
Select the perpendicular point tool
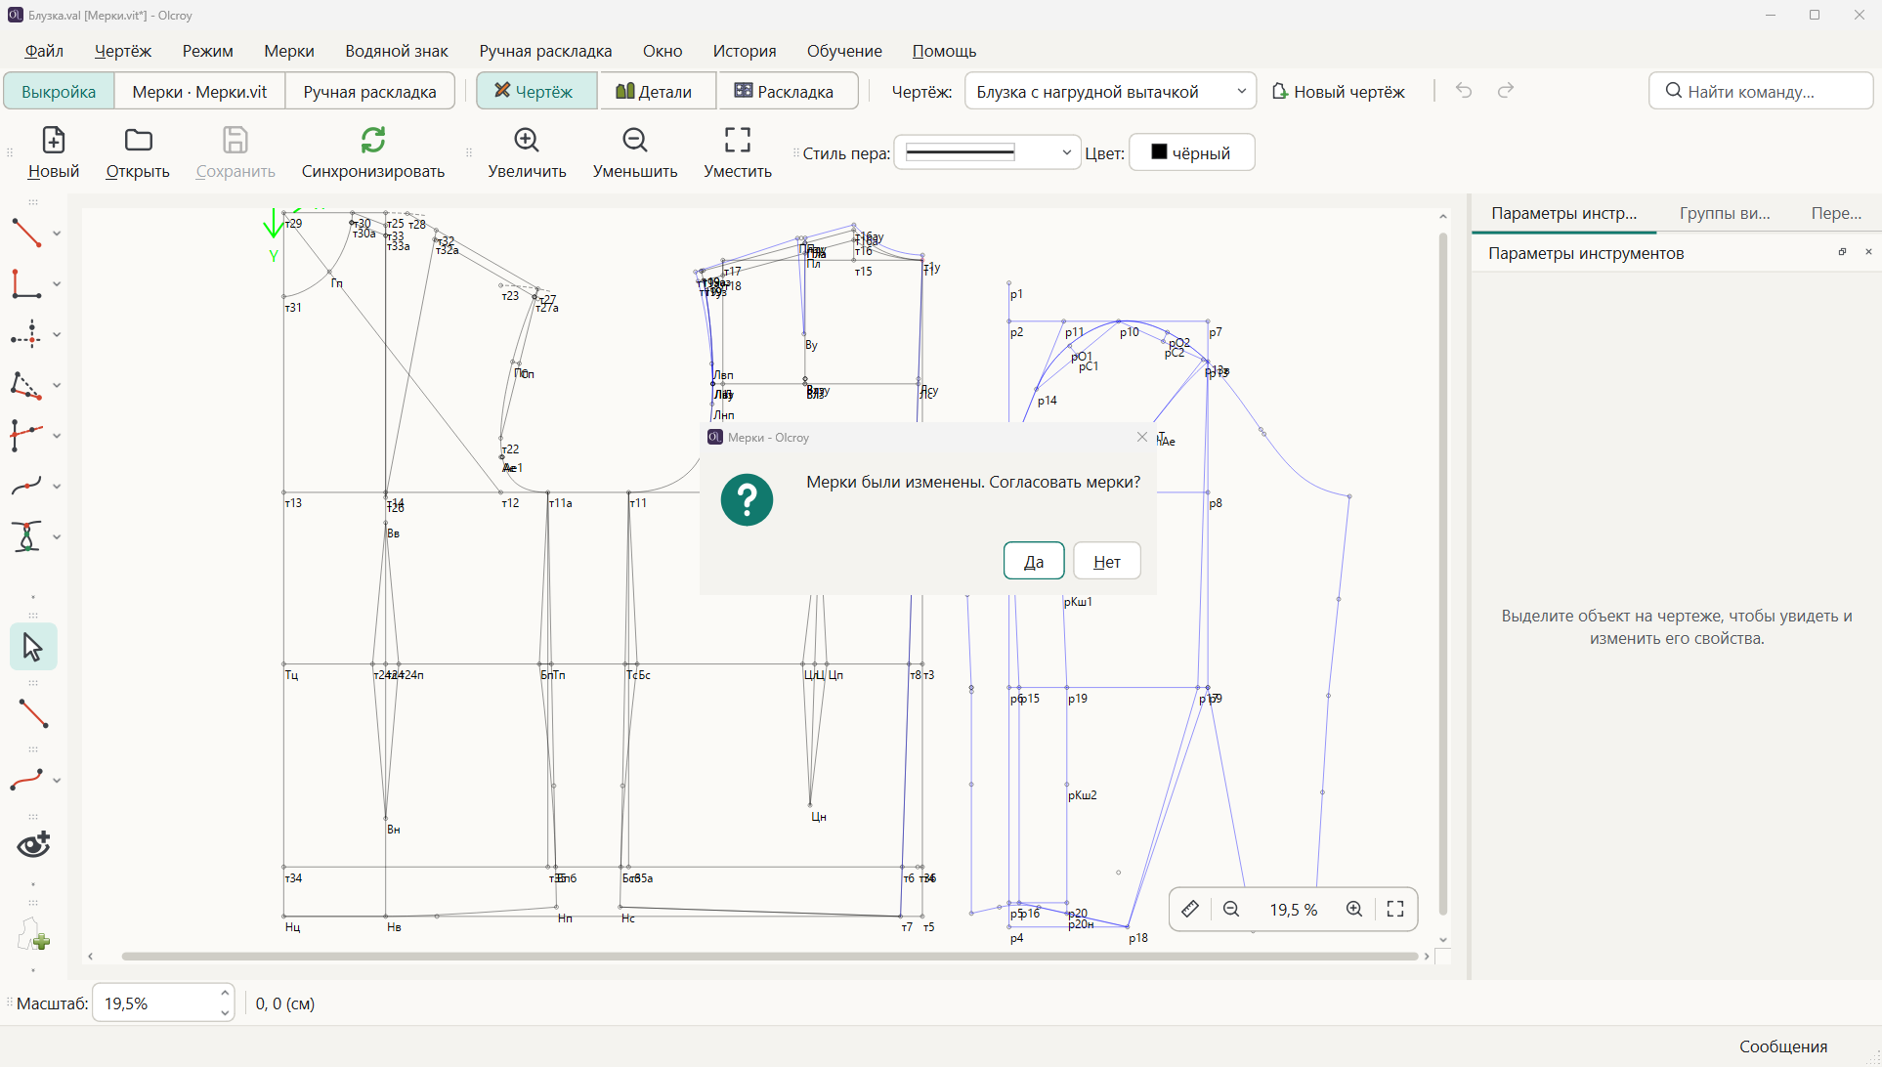click(x=26, y=283)
